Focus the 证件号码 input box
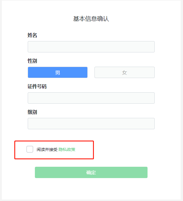183x201 pixels. [91, 98]
